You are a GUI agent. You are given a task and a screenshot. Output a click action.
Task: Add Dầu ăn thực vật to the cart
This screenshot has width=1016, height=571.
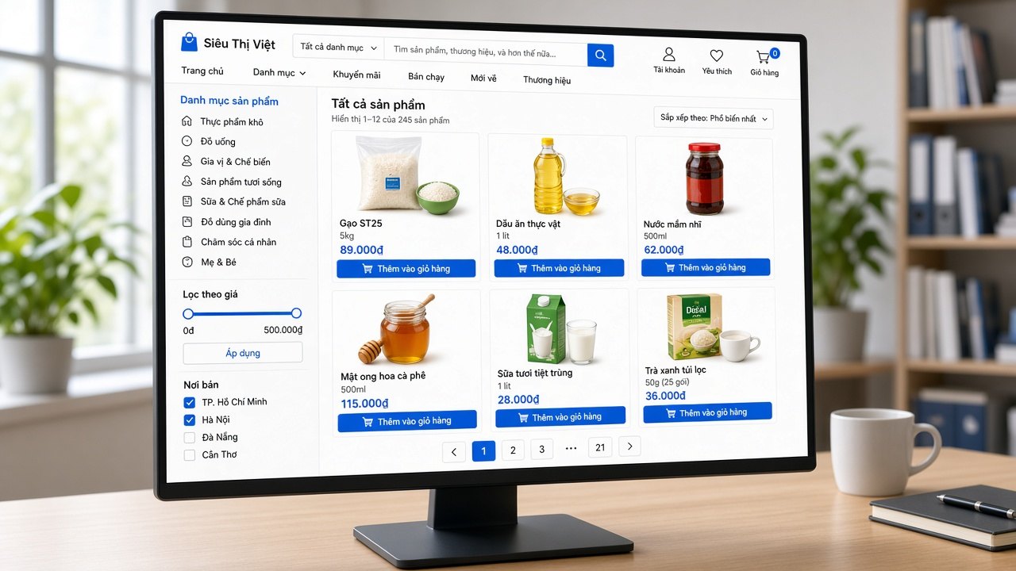pyautogui.click(x=559, y=268)
